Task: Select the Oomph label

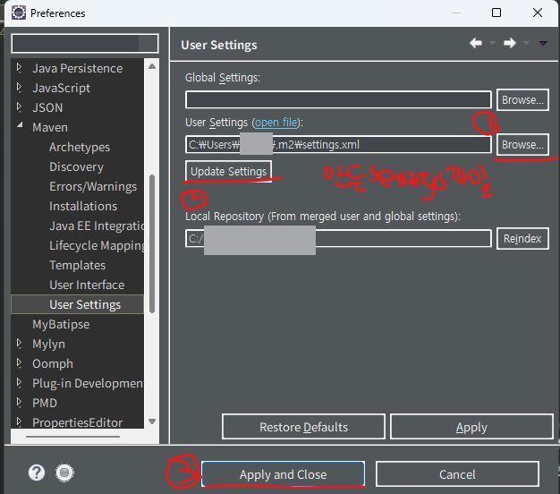Action: [x=53, y=363]
